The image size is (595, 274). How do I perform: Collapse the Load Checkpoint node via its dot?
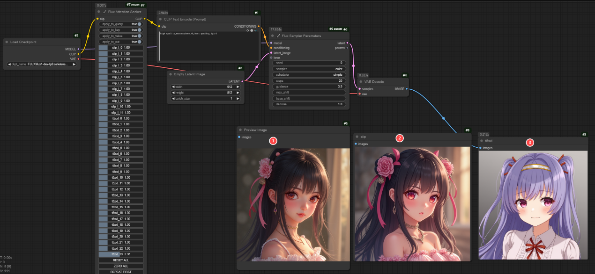coord(7,42)
